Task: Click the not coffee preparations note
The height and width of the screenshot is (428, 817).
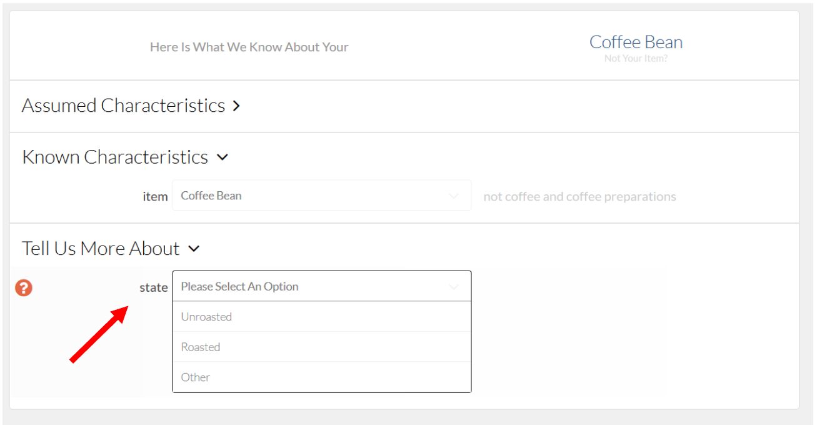Action: (579, 197)
